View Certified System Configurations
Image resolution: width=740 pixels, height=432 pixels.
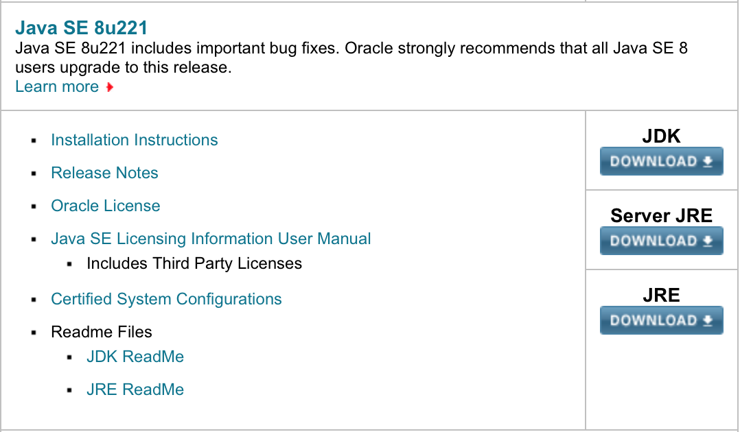click(x=166, y=300)
